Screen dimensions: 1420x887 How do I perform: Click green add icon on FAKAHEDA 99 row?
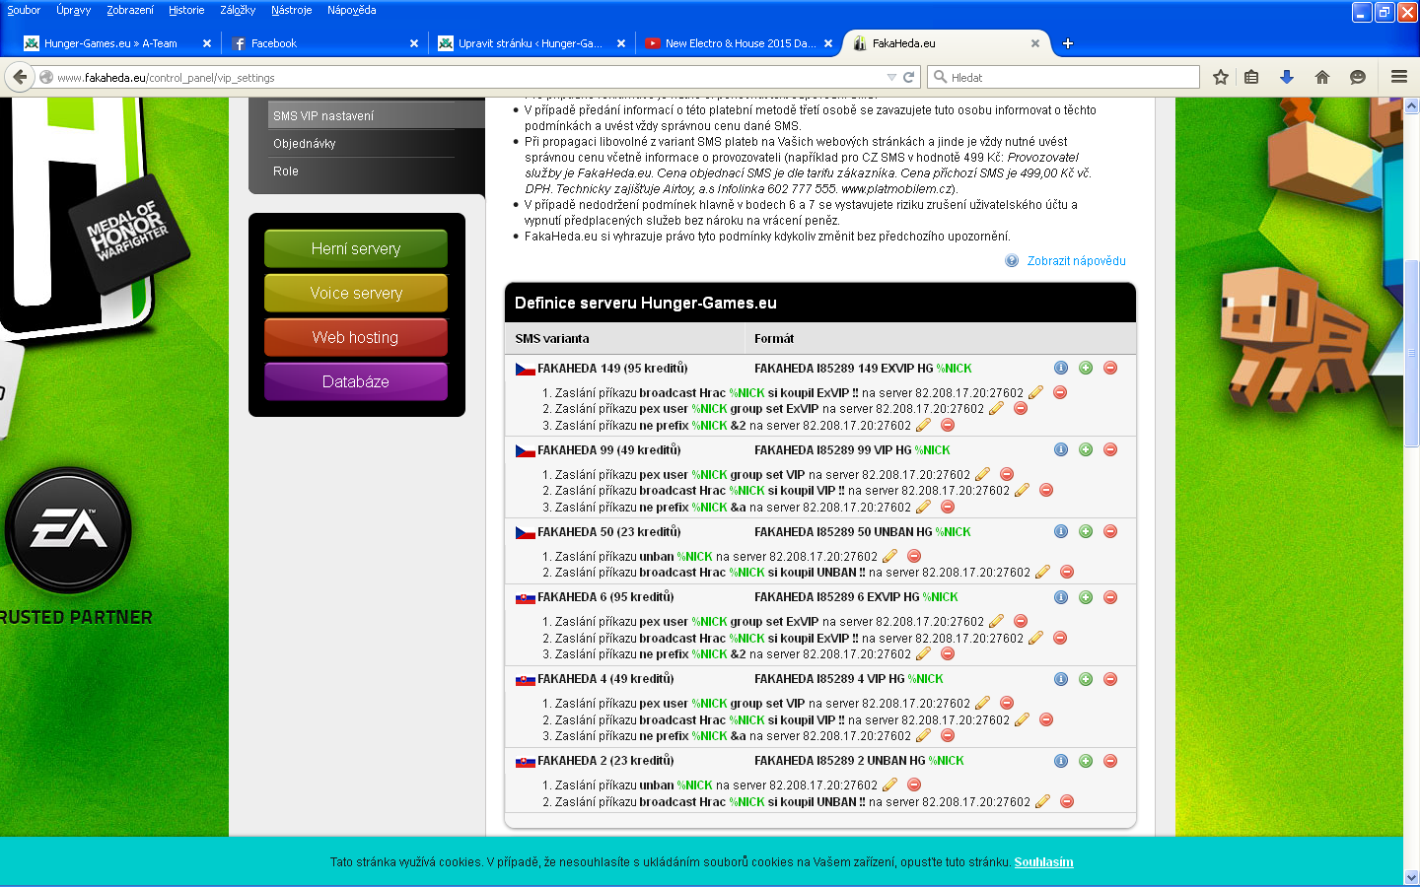tap(1086, 449)
